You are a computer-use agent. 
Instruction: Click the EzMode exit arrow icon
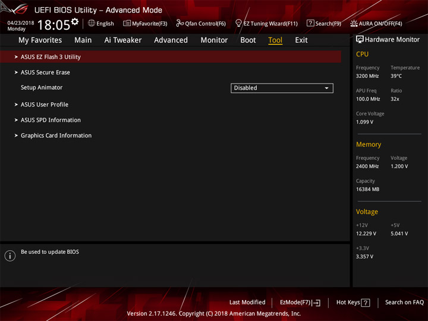coord(316,303)
